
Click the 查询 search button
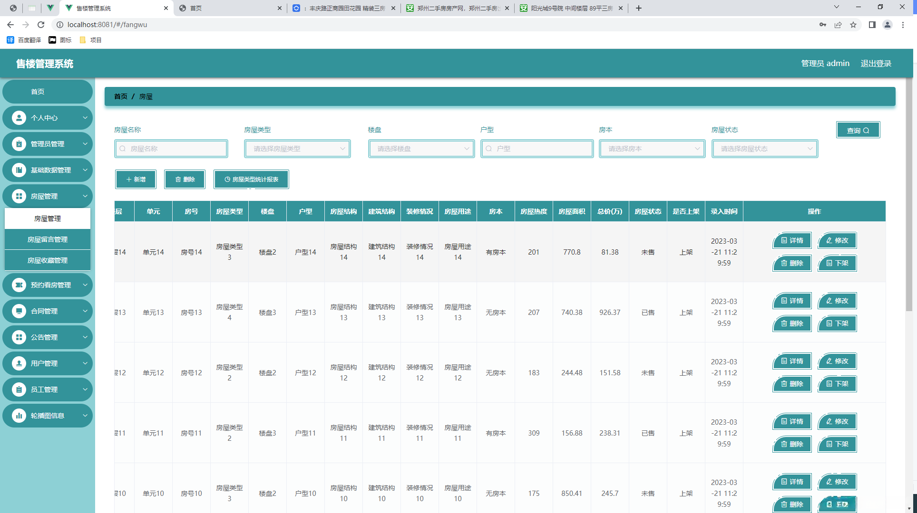click(858, 130)
